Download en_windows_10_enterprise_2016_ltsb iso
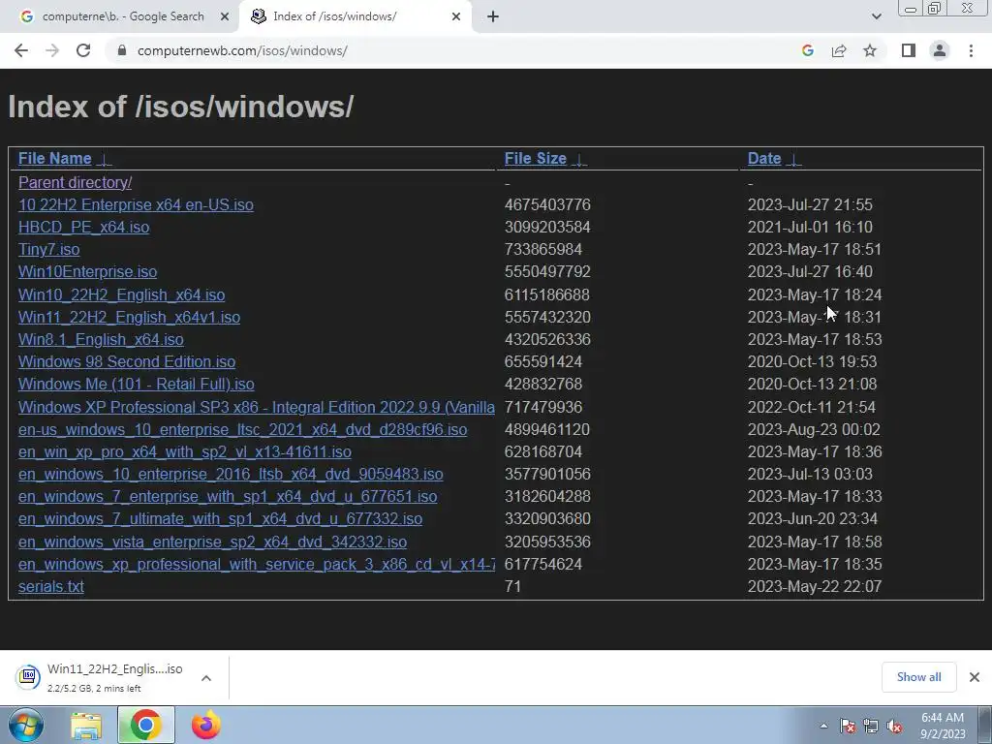This screenshot has width=992, height=744. [231, 474]
